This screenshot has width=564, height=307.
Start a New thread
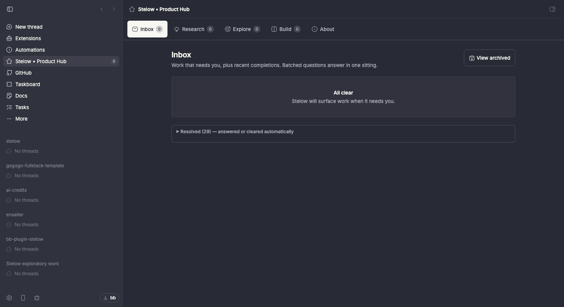tap(61, 27)
